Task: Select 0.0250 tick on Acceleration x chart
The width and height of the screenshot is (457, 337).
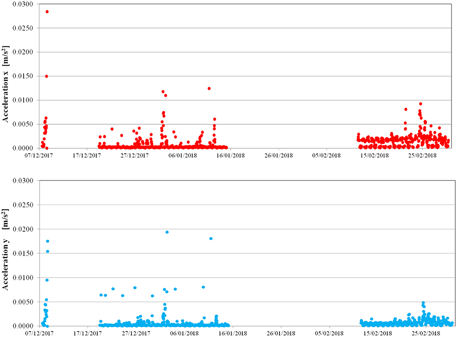Action: pos(23,28)
